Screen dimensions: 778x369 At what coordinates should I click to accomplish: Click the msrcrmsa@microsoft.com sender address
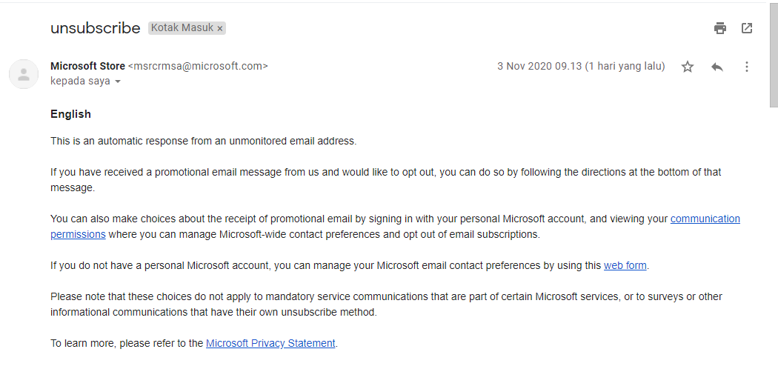(x=198, y=66)
